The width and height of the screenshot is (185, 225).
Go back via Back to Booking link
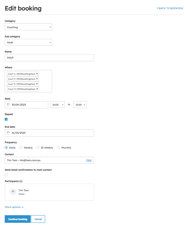click(x=170, y=8)
